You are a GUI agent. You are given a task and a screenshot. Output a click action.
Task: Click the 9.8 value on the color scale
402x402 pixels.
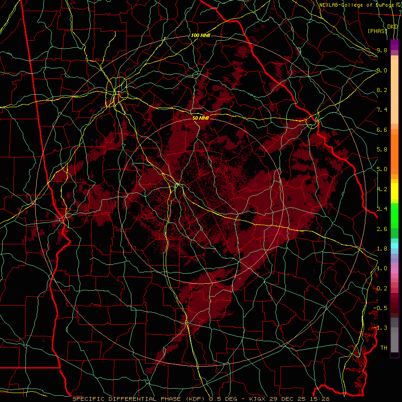click(x=382, y=50)
